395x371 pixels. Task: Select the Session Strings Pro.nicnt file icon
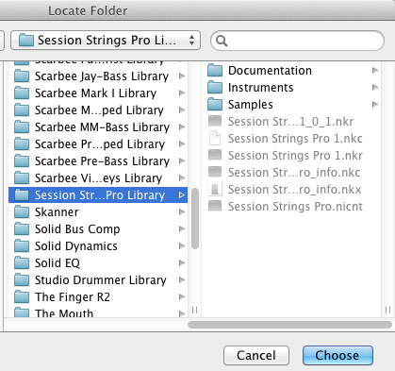click(215, 206)
